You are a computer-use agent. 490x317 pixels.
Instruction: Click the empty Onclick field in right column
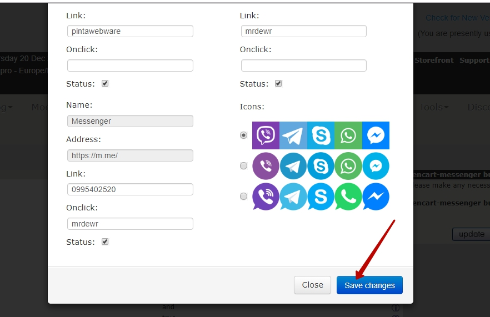tap(304, 66)
